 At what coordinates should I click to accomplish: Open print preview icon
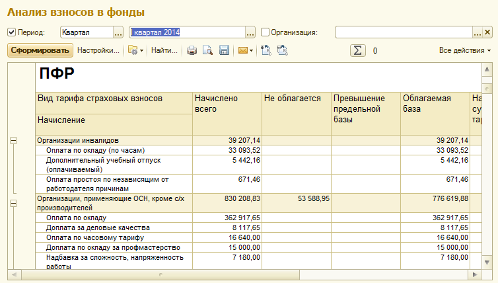click(x=207, y=50)
